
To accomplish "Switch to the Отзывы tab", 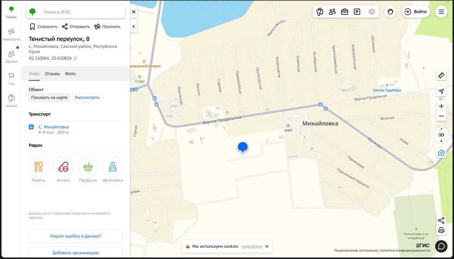I will click(52, 74).
